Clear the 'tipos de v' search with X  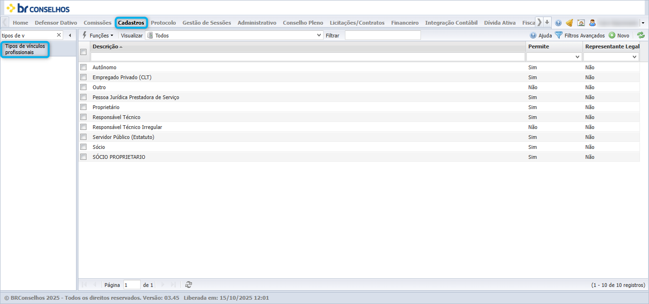[59, 35]
